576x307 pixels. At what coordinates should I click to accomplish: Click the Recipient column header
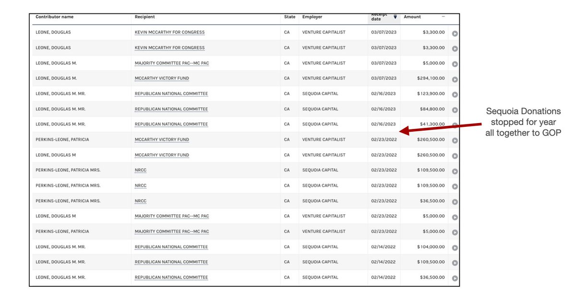tap(145, 17)
